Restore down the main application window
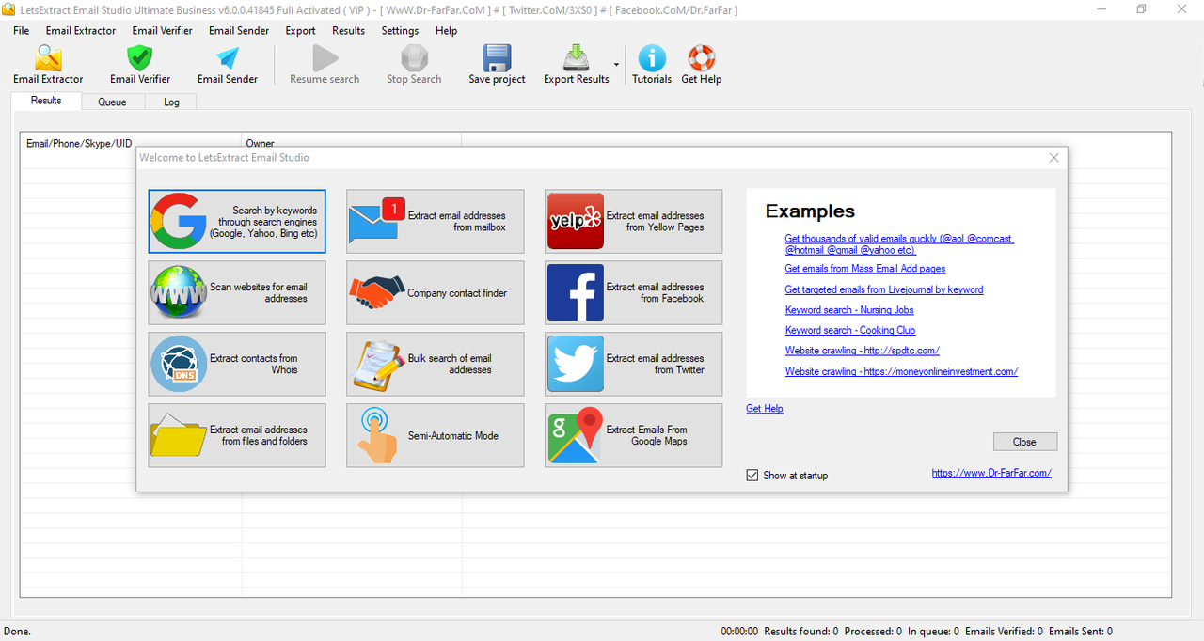Image resolution: width=1204 pixels, height=641 pixels. click(x=1141, y=9)
